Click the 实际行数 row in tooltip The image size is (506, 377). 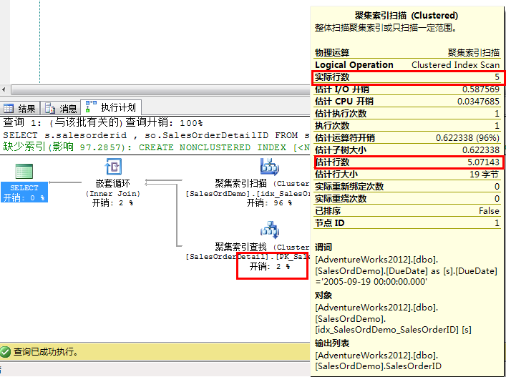pyautogui.click(x=407, y=77)
